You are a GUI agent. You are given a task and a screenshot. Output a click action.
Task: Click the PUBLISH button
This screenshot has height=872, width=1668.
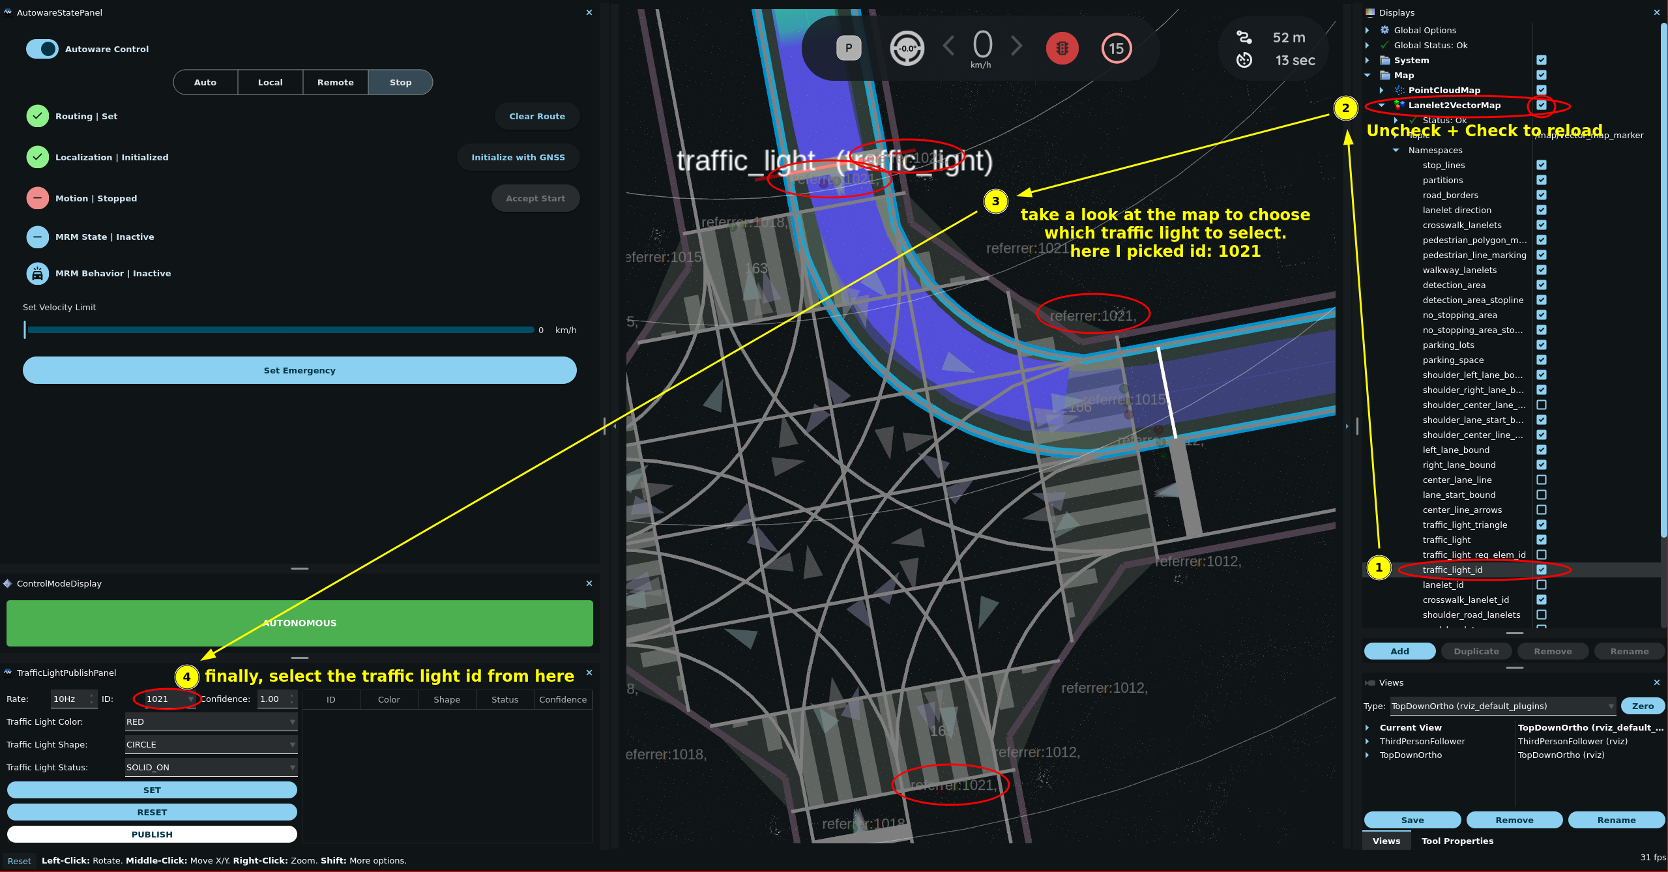point(152,834)
